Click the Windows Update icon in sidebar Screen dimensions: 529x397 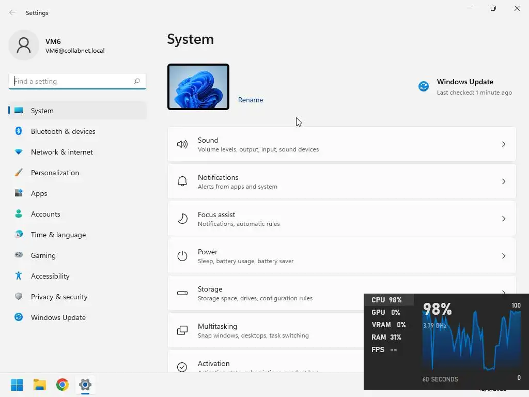[x=19, y=317]
